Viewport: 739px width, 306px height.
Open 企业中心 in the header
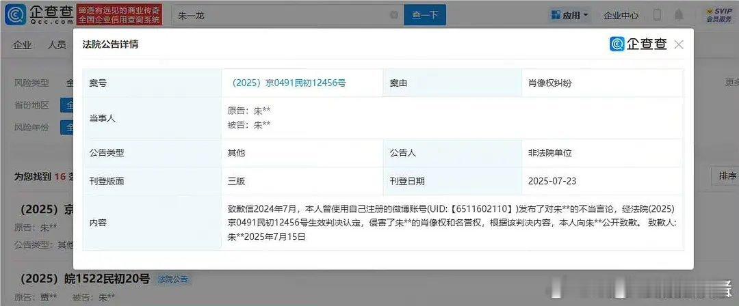621,16
